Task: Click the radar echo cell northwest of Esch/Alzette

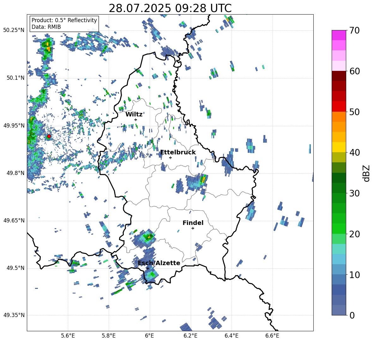Action: coord(145,238)
